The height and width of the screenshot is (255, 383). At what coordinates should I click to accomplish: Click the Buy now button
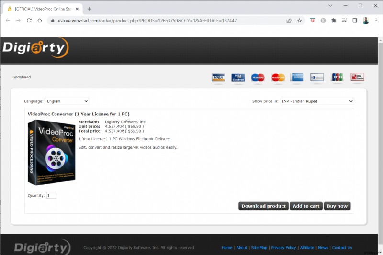click(337, 206)
